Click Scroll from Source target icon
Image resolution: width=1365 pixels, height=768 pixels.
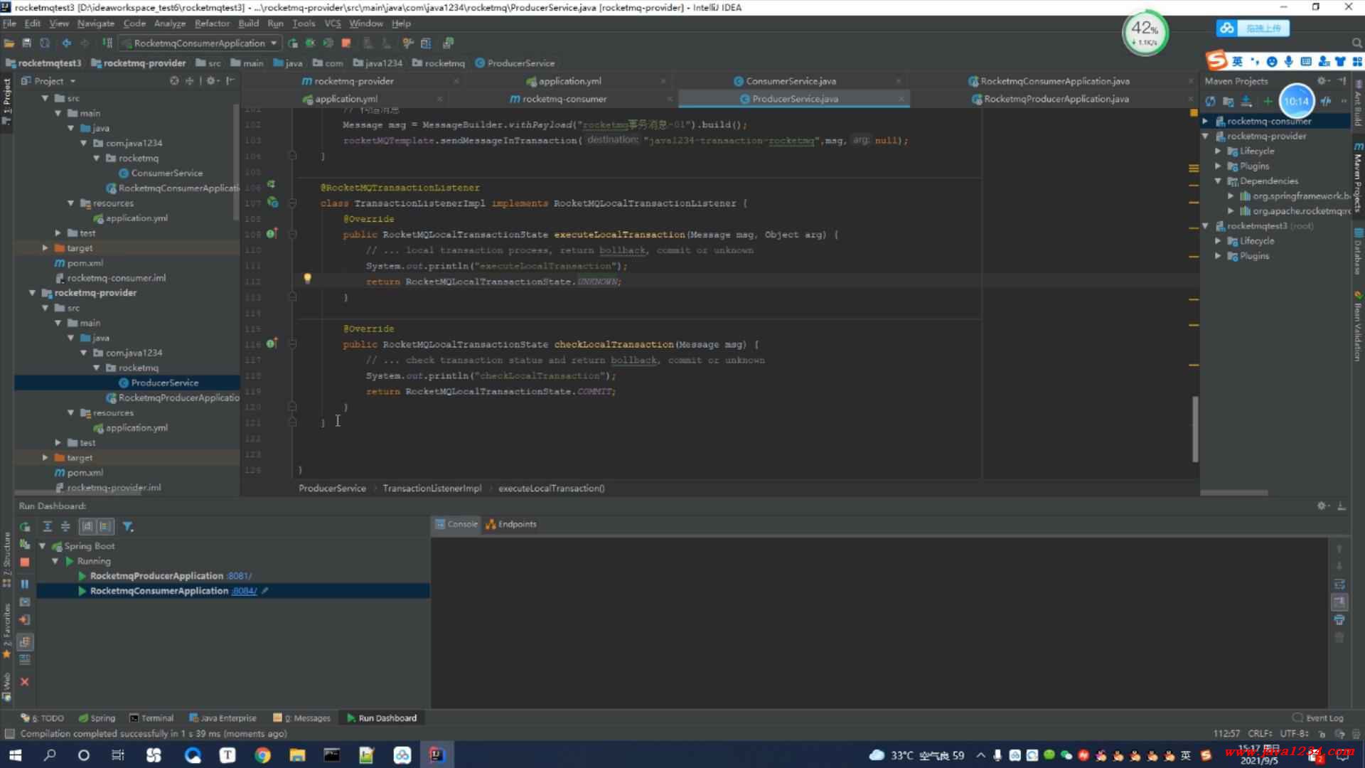(174, 81)
